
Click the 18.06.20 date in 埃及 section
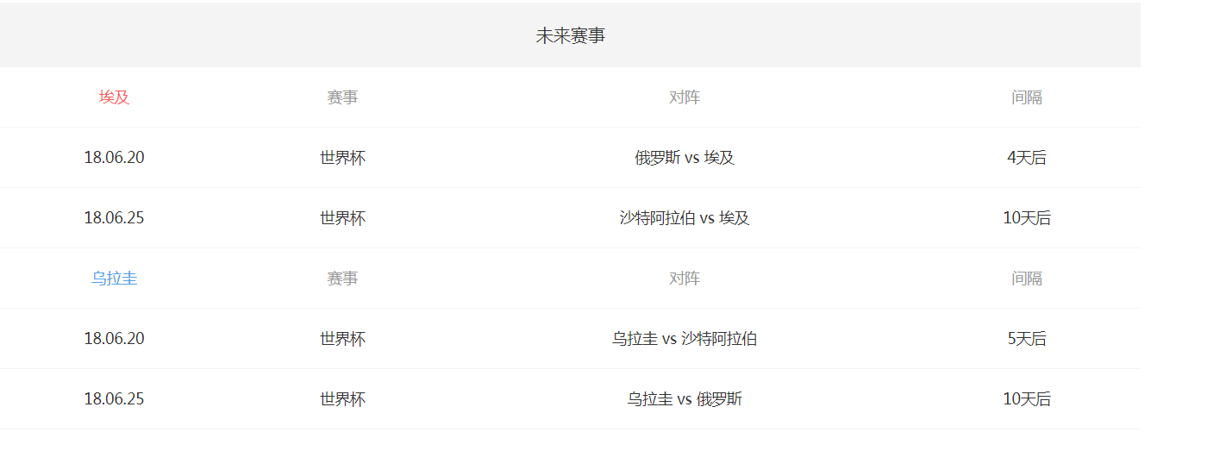114,158
